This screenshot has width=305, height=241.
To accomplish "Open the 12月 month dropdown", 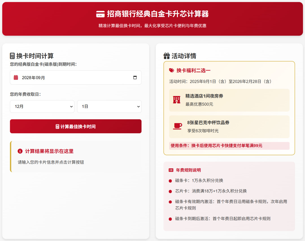I will (42, 107).
